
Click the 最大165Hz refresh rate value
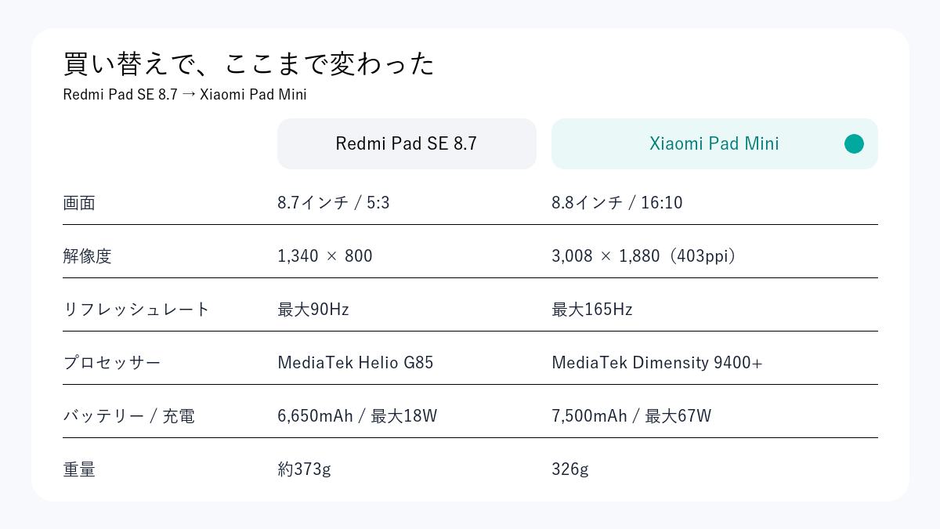click(x=592, y=310)
